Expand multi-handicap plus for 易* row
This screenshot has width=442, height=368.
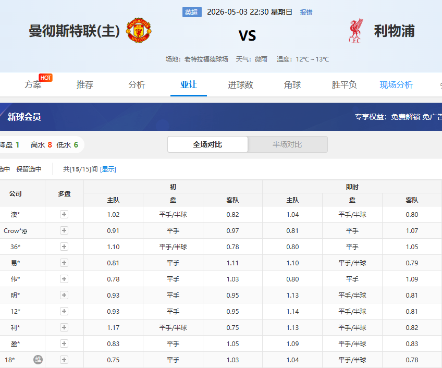pyautogui.click(x=64, y=263)
